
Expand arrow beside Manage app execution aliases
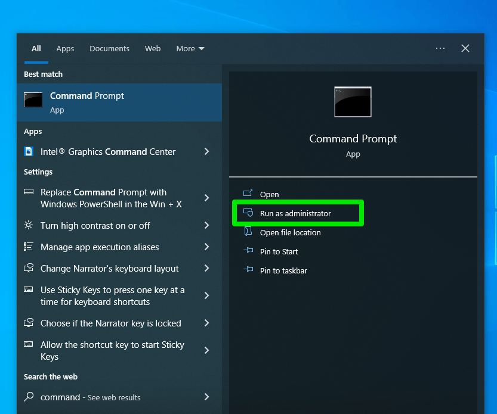(206, 247)
